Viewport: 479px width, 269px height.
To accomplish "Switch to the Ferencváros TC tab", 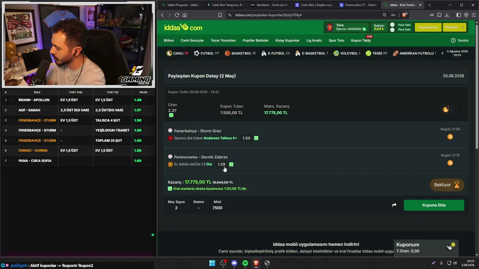I will coord(358,5).
